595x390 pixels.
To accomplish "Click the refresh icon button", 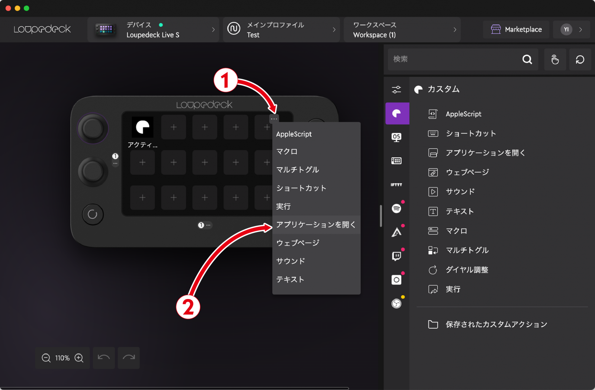I will click(x=580, y=59).
